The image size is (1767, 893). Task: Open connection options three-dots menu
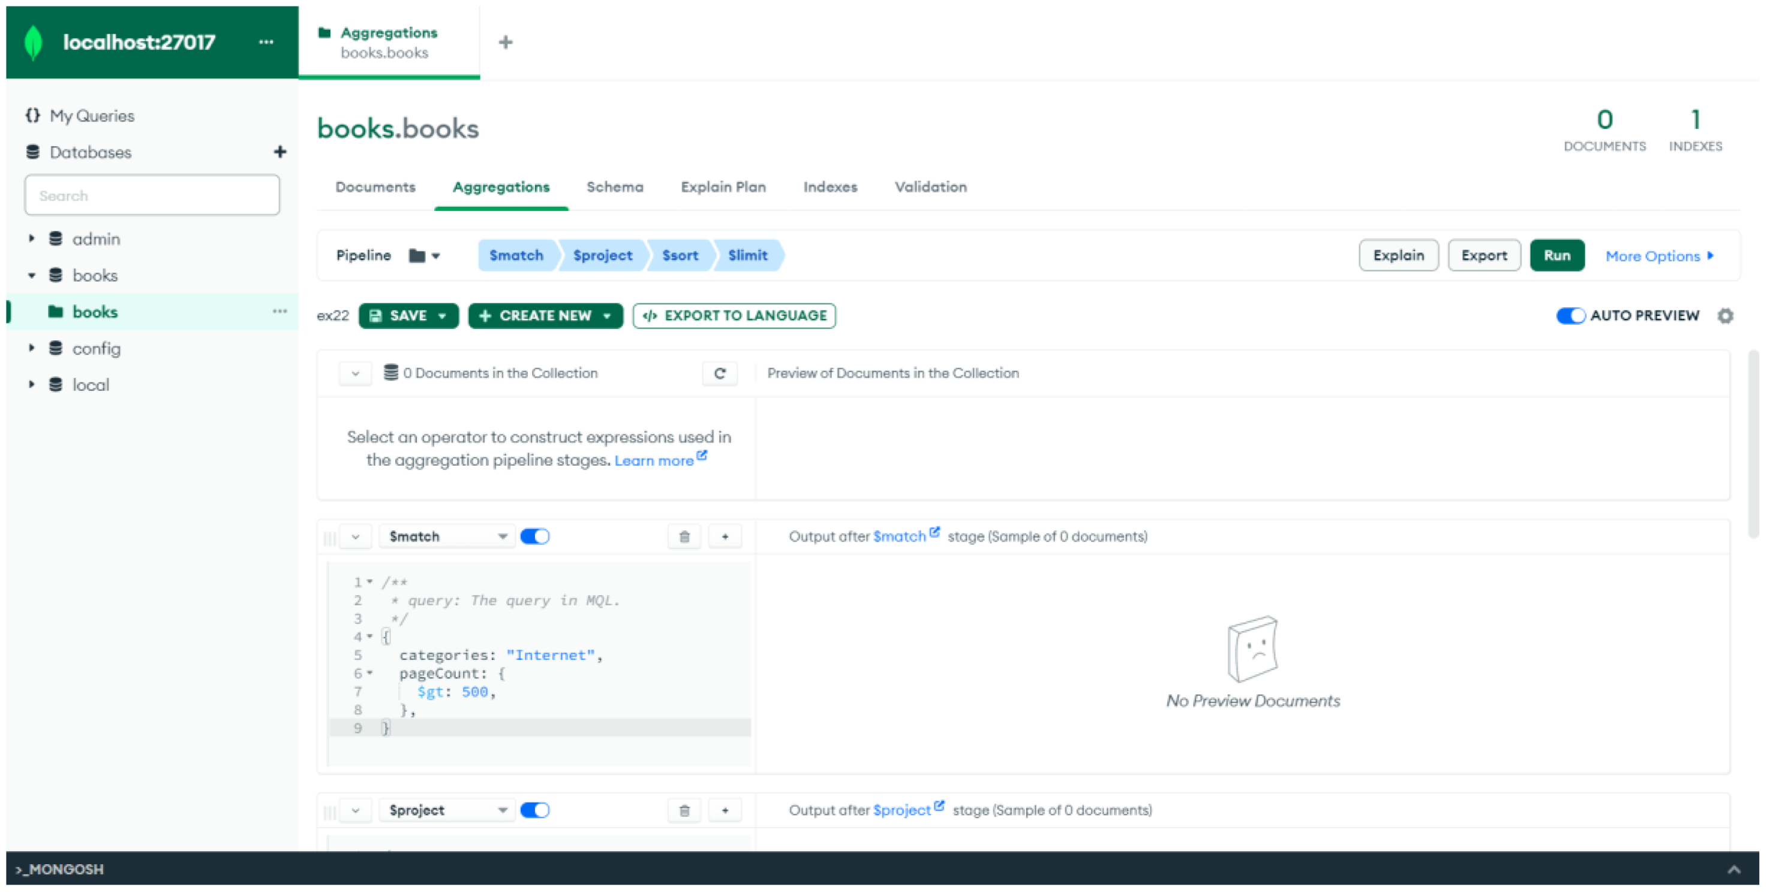click(x=266, y=43)
